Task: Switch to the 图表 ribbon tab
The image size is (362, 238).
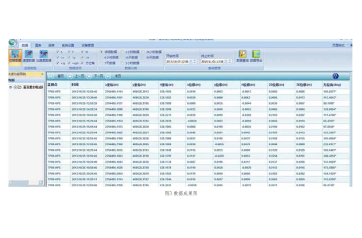Action: (x=38, y=45)
